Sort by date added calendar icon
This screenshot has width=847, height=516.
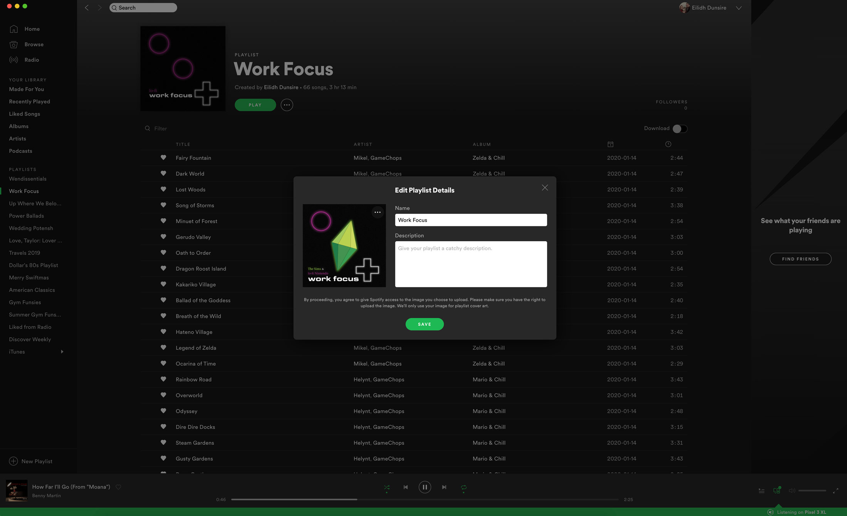click(x=610, y=144)
